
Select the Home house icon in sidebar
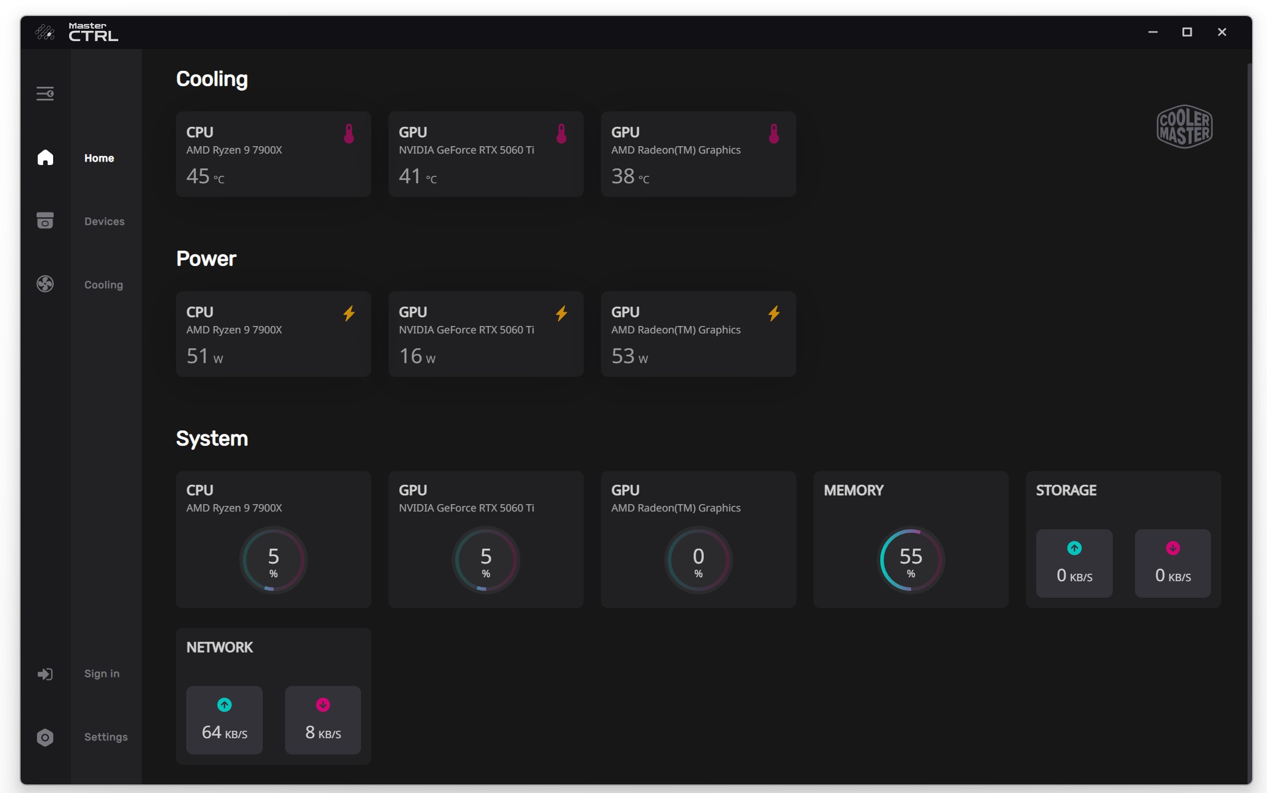tap(46, 158)
